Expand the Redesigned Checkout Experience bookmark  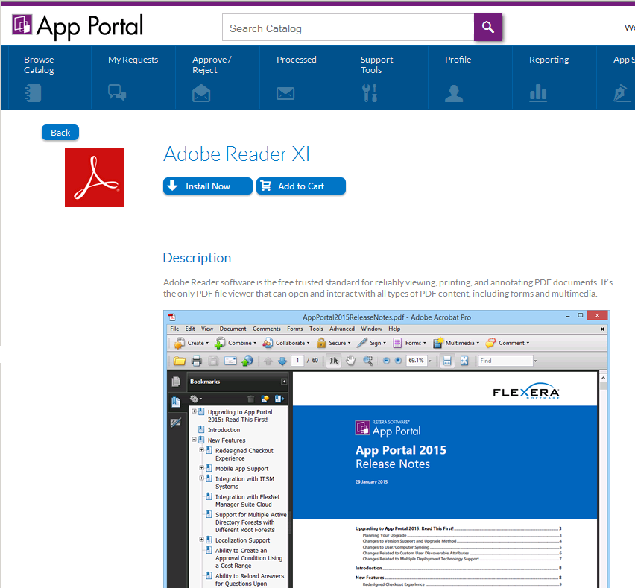point(201,450)
